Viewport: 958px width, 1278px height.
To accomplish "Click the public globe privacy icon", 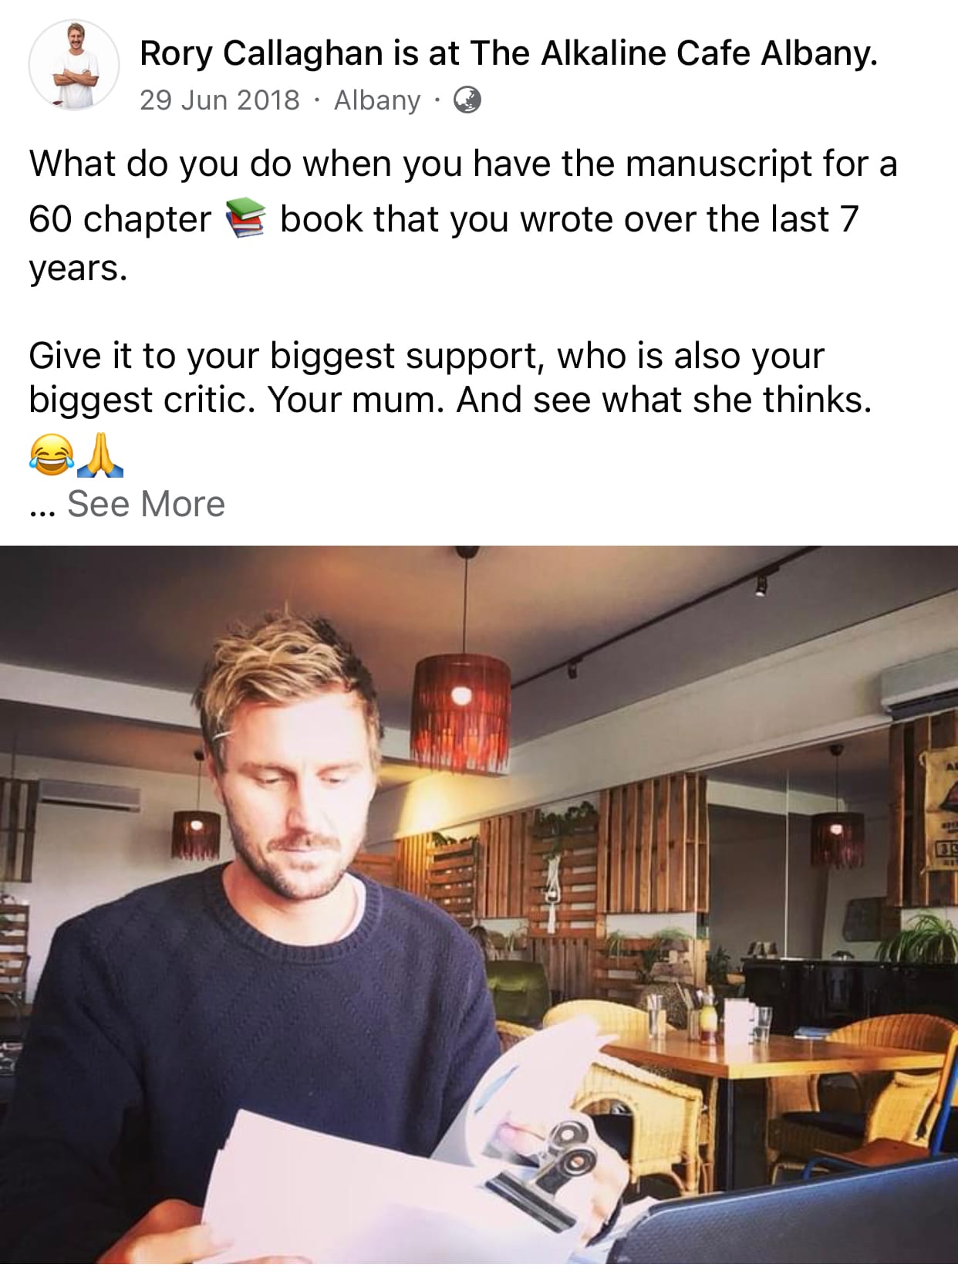I will [x=467, y=100].
